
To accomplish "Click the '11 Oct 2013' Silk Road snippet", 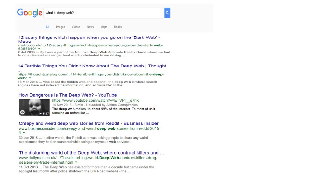I will (86, 169).
